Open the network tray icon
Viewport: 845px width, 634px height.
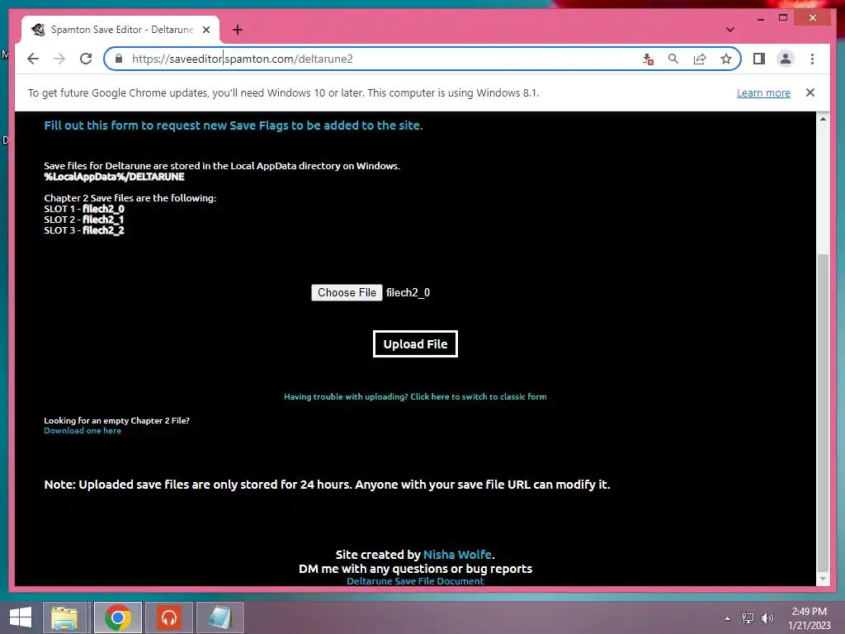pyautogui.click(x=747, y=618)
